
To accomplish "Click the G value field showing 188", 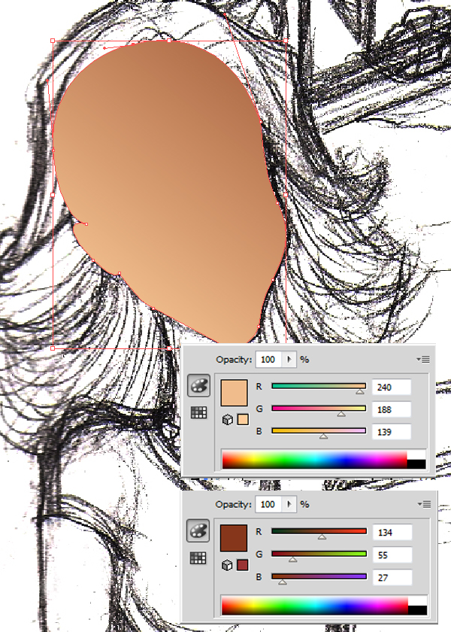I will click(392, 409).
